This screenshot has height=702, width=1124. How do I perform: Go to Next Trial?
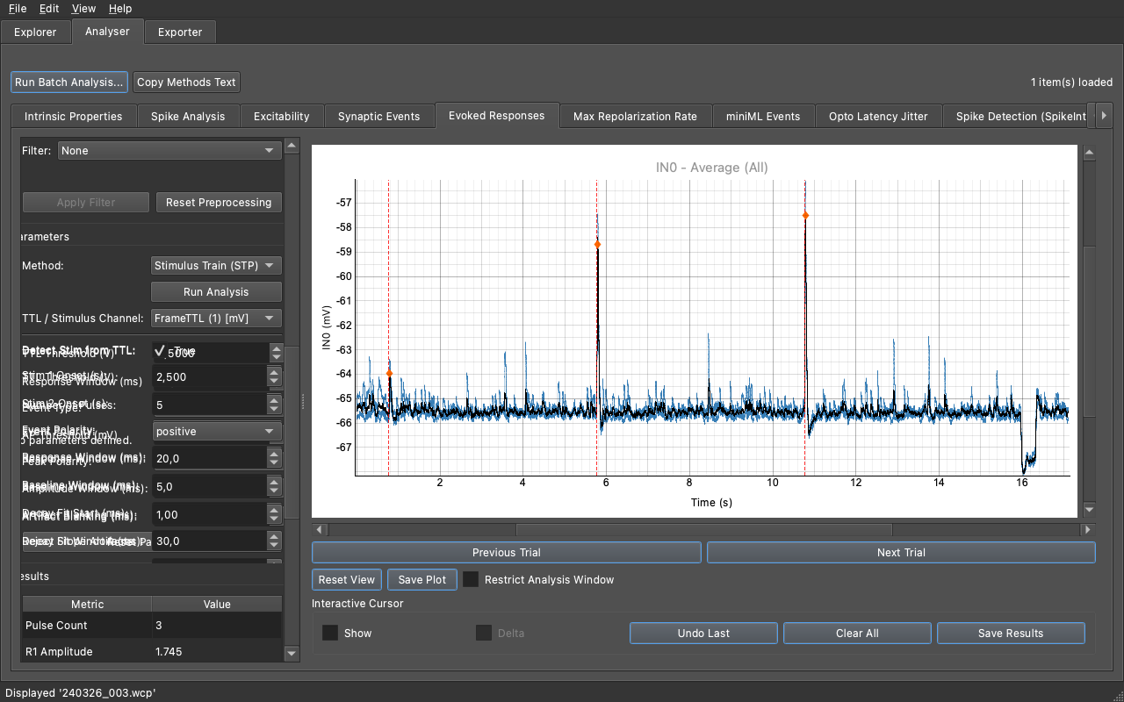(901, 553)
